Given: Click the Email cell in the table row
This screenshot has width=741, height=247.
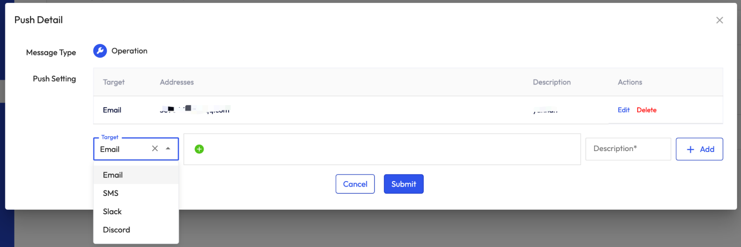Looking at the screenshot, I should pyautogui.click(x=112, y=110).
